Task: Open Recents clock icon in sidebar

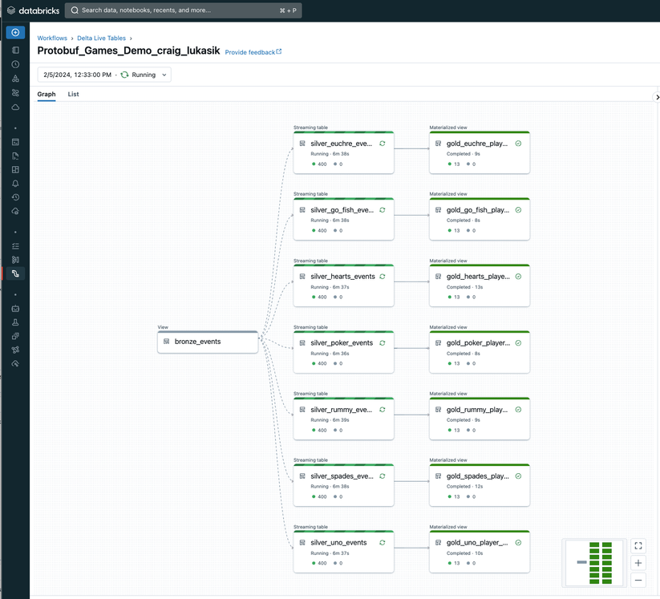Action: pyautogui.click(x=15, y=64)
